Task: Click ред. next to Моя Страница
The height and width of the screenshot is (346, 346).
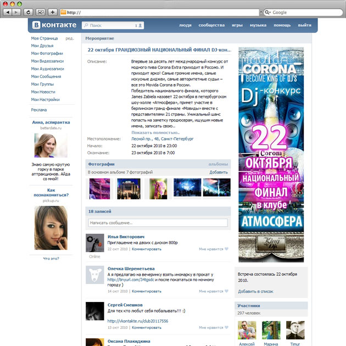Action: tap(70, 38)
